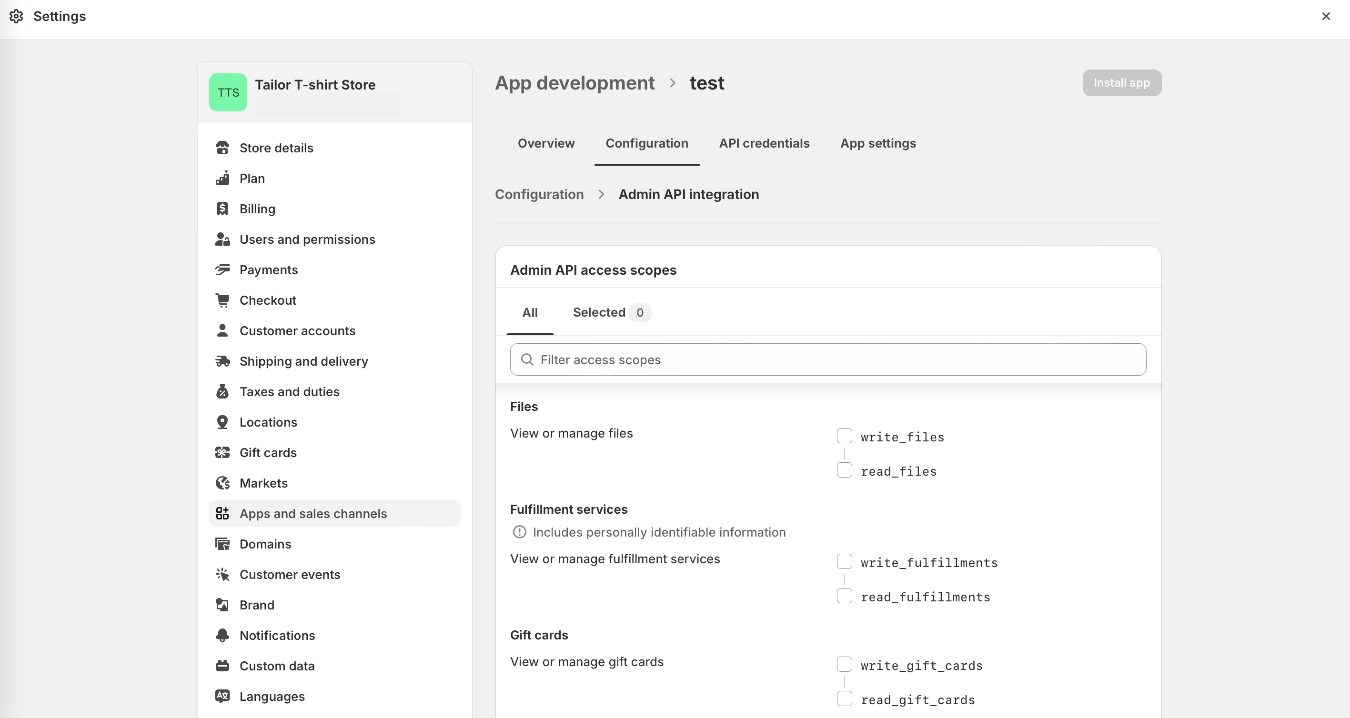View the Selected scopes tab

(x=599, y=312)
